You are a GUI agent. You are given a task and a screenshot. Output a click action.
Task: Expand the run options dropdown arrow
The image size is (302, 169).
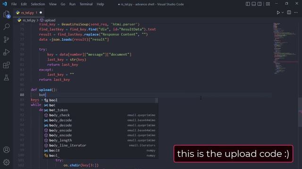[x=283, y=13]
